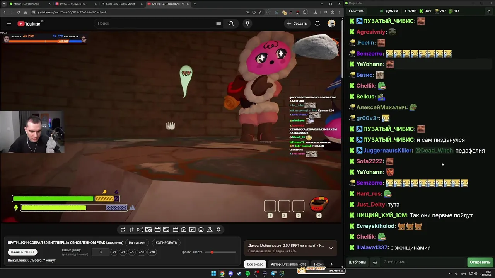Select the 'Автор: Bratishkin Rofls' chip

coord(288,264)
